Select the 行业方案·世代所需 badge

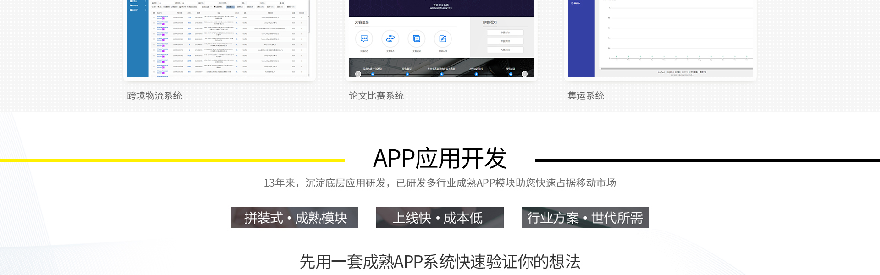click(585, 217)
